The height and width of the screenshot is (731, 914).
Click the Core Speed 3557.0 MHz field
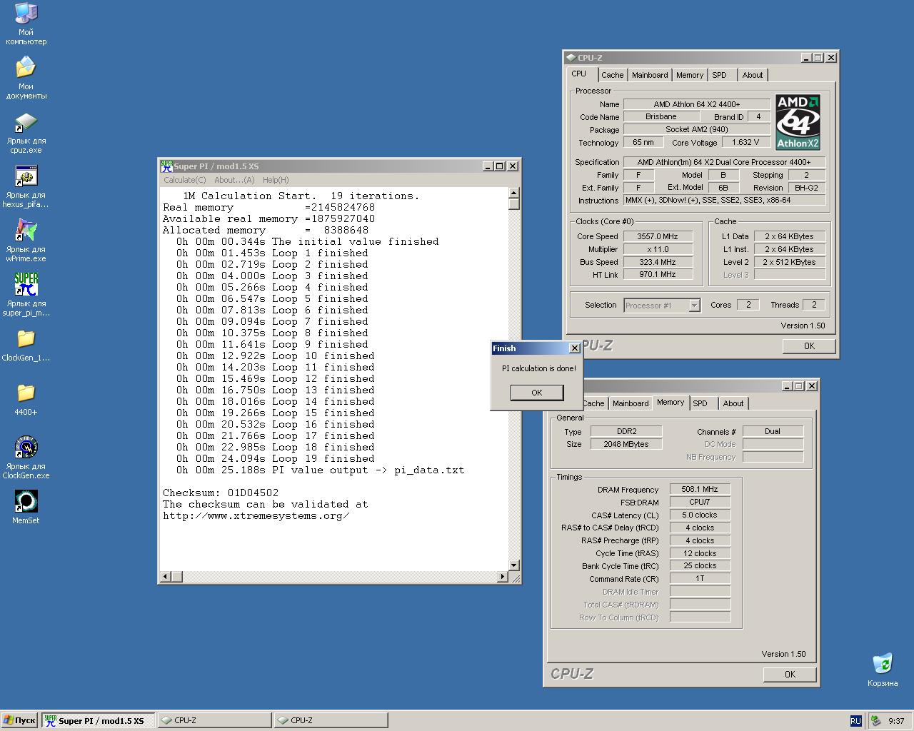pyautogui.click(x=658, y=236)
